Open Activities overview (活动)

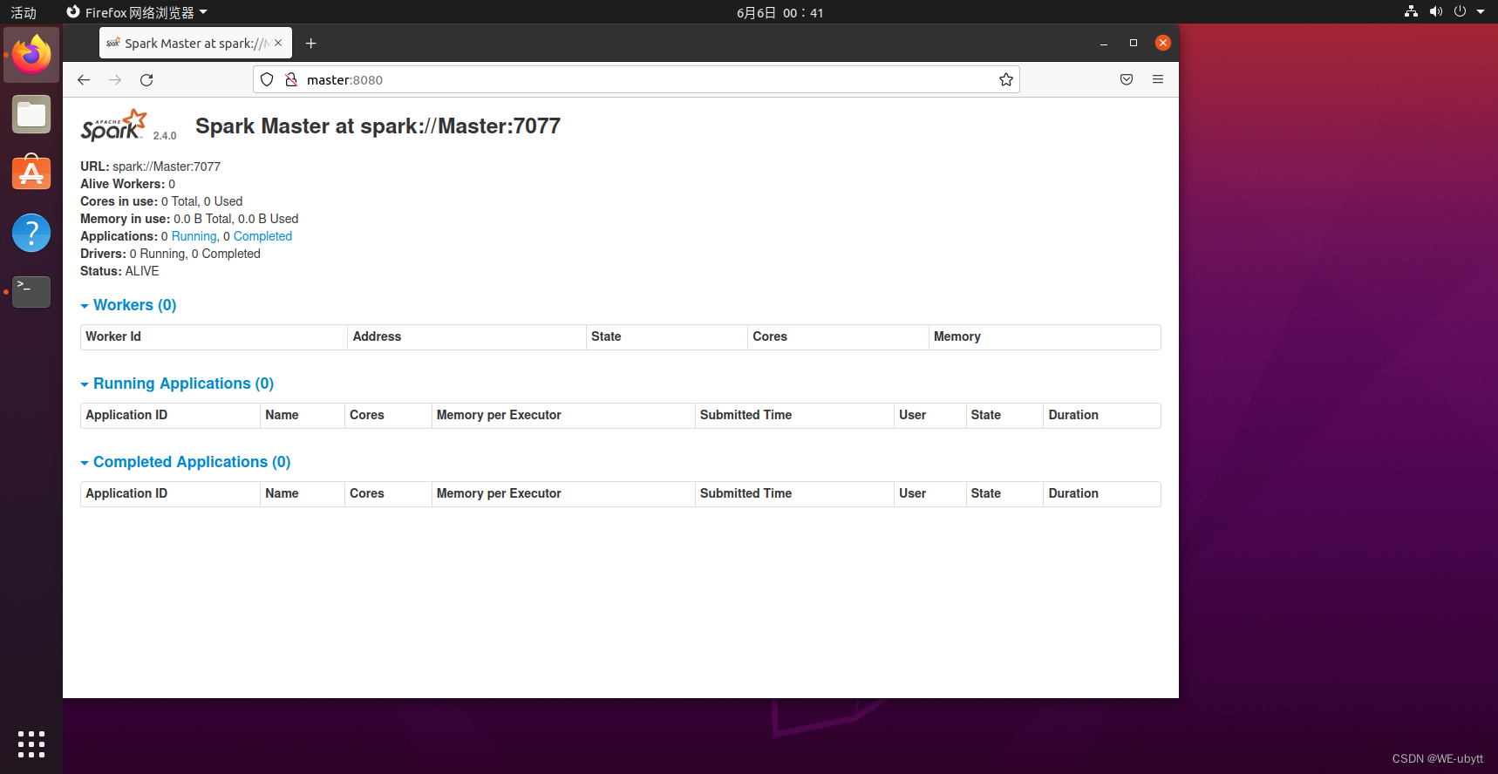[x=24, y=12]
